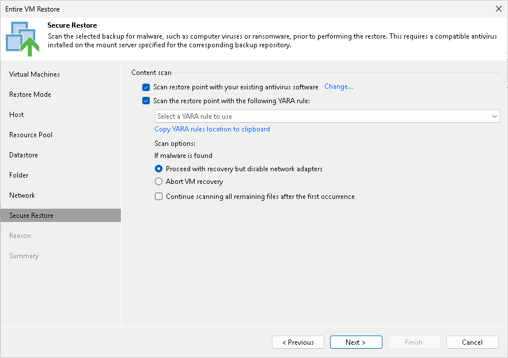
Task: Check continue scanning after first occurrence
Action: click(158, 197)
